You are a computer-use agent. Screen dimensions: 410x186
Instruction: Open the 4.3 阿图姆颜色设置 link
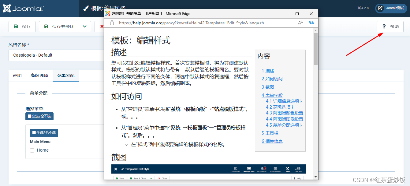point(285,113)
